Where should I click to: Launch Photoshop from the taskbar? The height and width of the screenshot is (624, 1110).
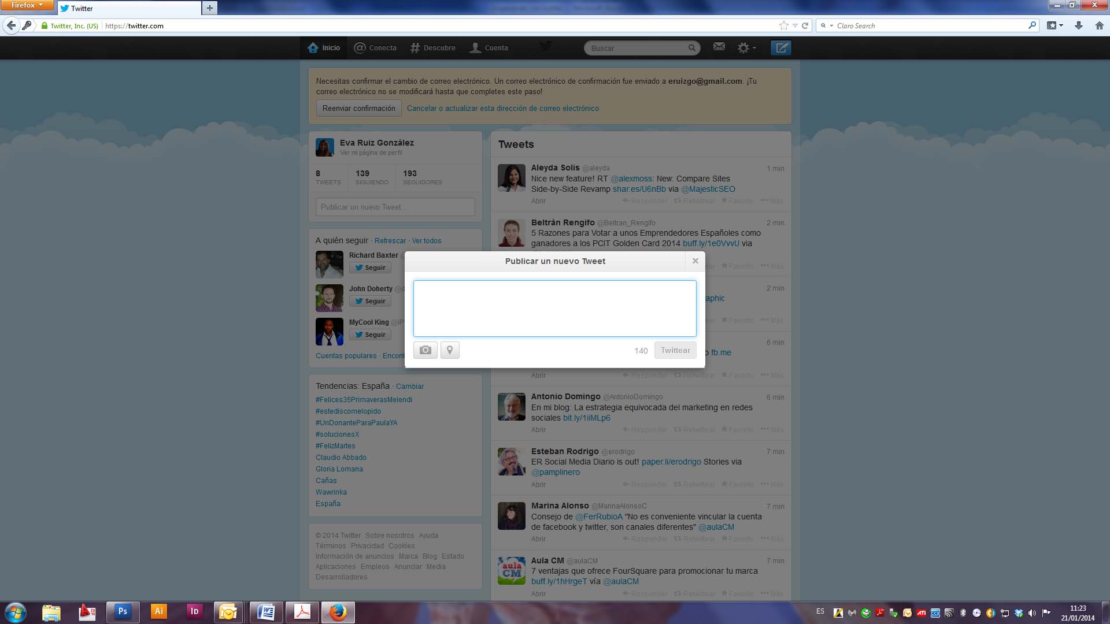click(123, 611)
